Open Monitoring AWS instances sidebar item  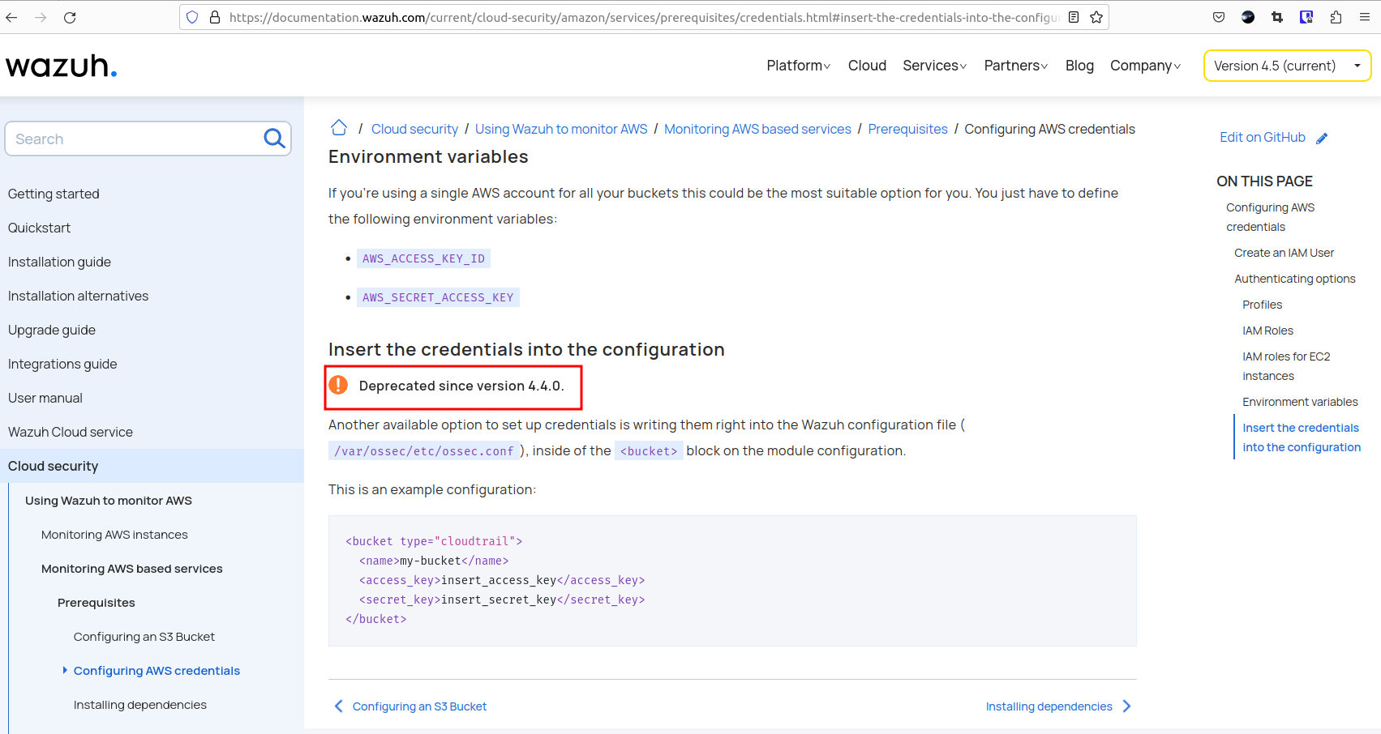(114, 535)
